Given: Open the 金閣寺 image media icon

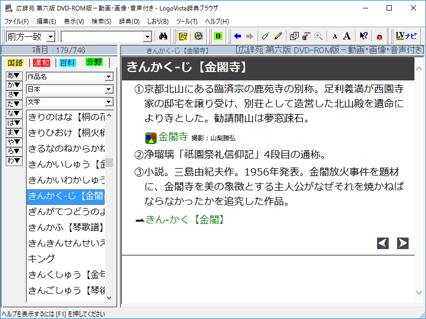Looking at the screenshot, I should [x=151, y=138].
